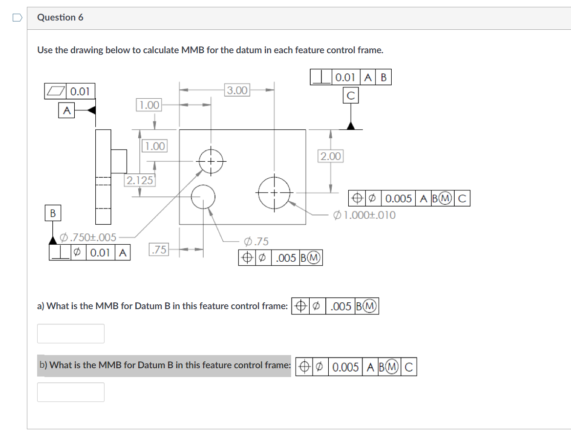
Task: Click the answer input field for part b
Action: (70, 392)
